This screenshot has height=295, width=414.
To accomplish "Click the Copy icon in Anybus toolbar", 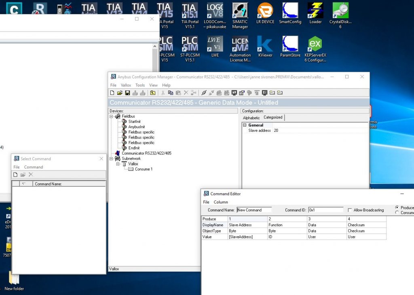I will pyautogui.click(x=171, y=93).
